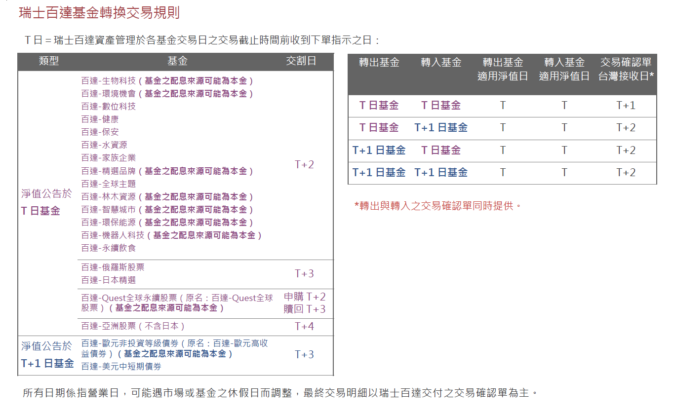Click the red footnote about 交易確認單同時提供

(438, 206)
